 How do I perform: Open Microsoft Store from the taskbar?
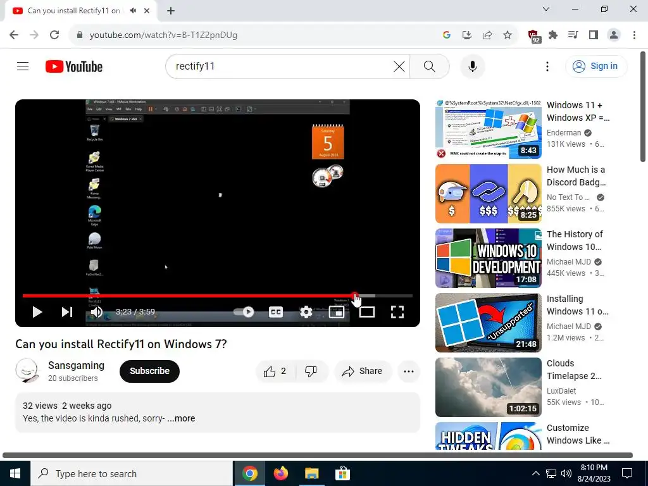click(342, 473)
